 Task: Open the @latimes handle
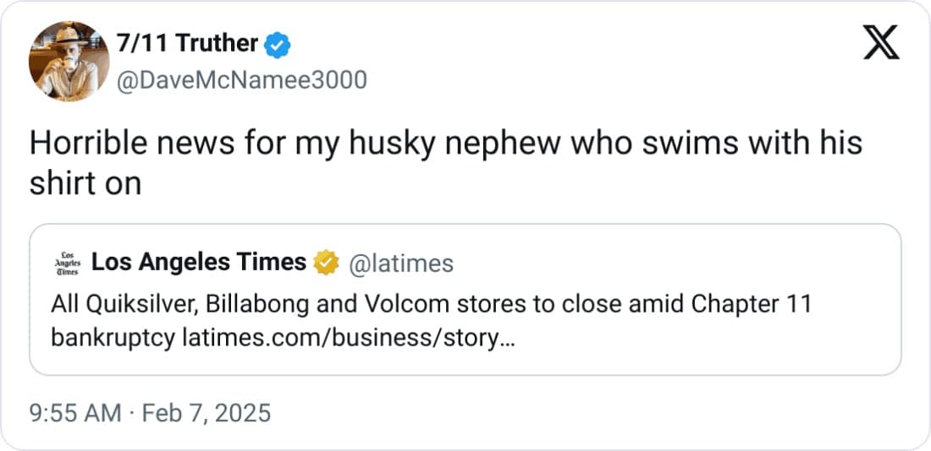pyautogui.click(x=400, y=264)
